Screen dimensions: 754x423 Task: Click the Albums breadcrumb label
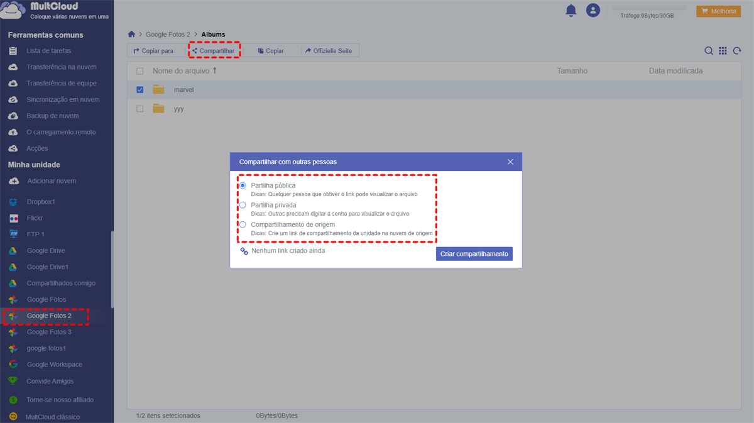point(213,35)
